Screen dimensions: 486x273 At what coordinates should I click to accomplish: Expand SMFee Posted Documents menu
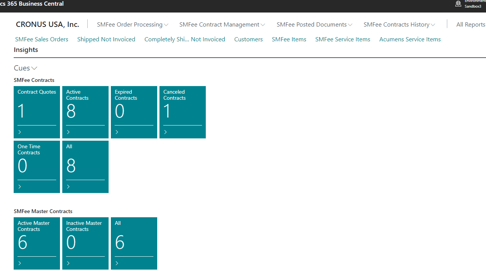314,25
